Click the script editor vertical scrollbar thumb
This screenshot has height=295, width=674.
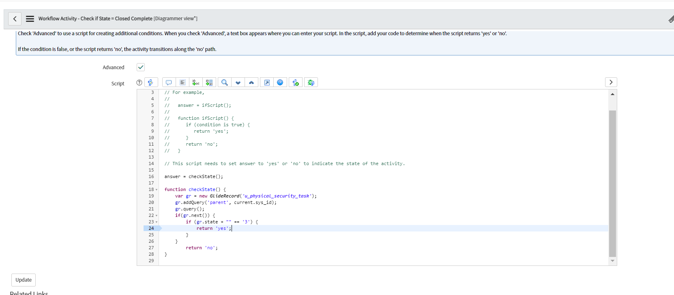612,184
